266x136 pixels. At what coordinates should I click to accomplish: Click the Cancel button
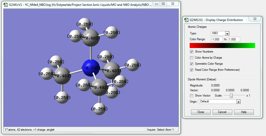(222, 112)
